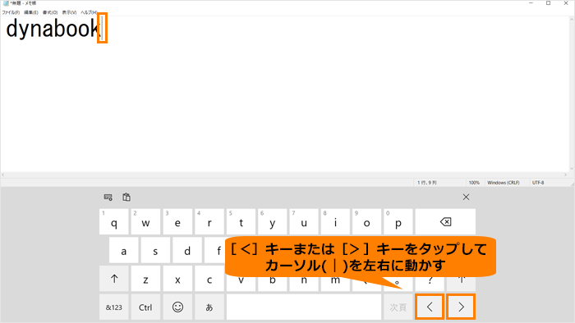Open the 編集(E) menu
This screenshot has height=323, width=575.
pyautogui.click(x=31, y=12)
